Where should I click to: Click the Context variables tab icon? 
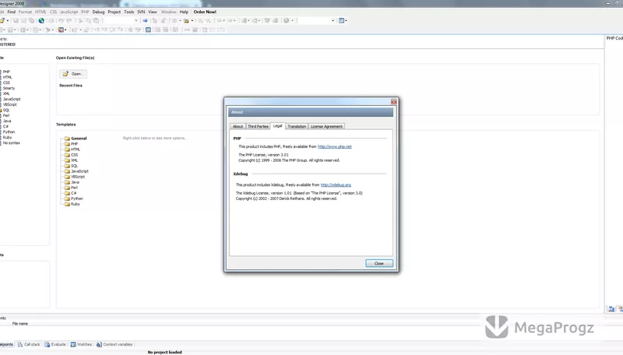(x=99, y=344)
